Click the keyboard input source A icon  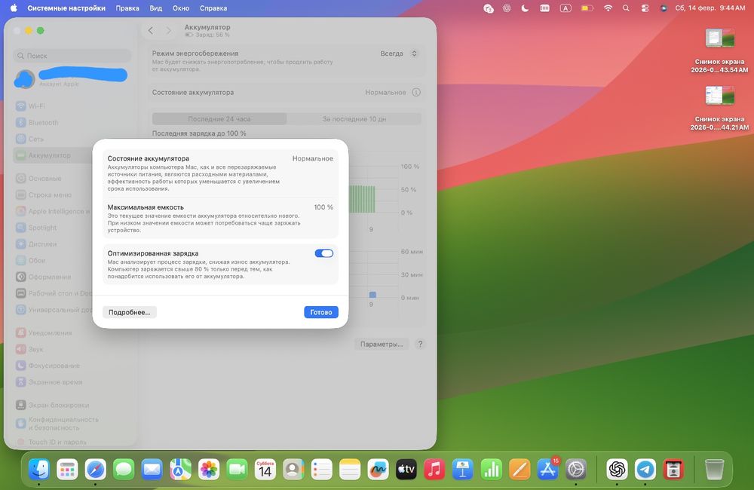tap(565, 8)
